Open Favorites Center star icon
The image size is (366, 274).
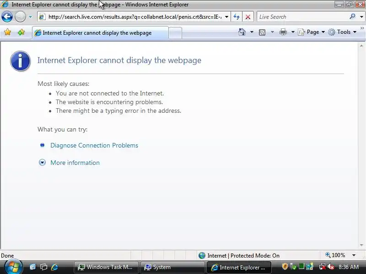click(x=7, y=32)
